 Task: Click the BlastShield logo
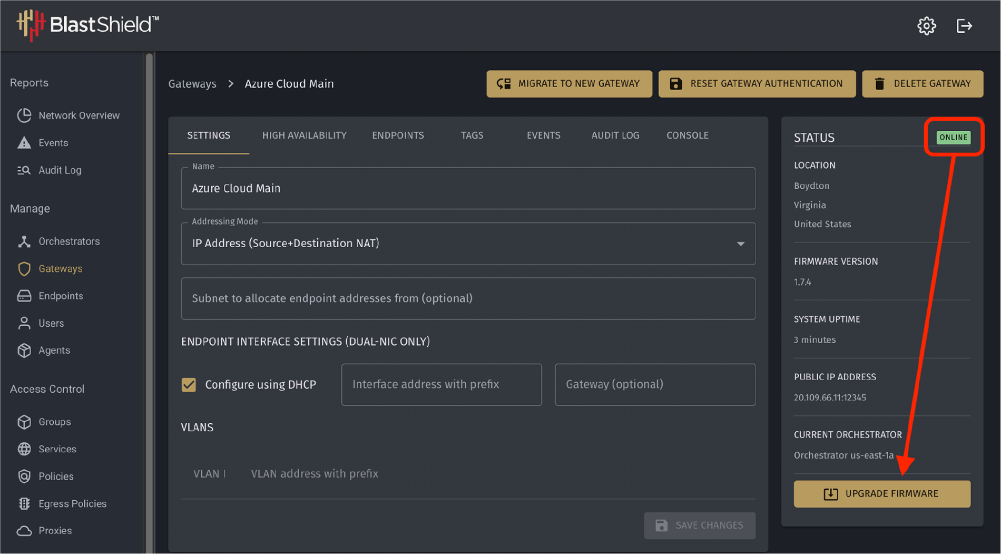[x=87, y=24]
